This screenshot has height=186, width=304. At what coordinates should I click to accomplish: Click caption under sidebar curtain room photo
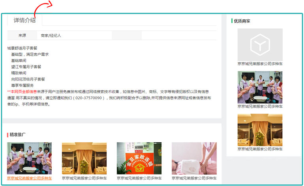coord(260,149)
